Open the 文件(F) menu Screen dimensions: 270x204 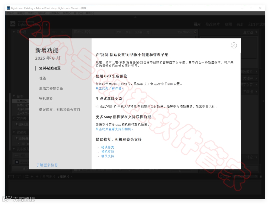pos(10,13)
